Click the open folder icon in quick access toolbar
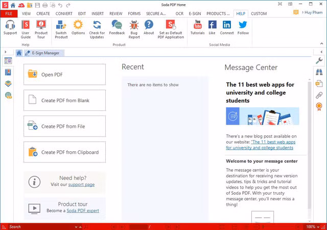 click(x=30, y=5)
